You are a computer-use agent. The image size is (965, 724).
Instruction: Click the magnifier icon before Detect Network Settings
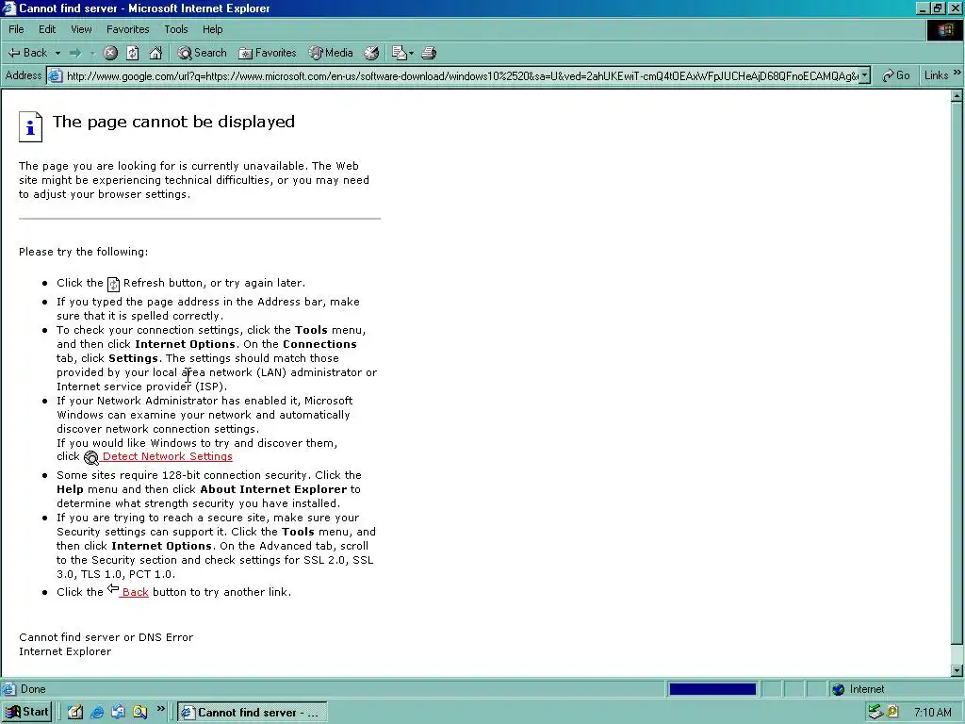pos(91,457)
